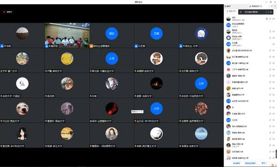277x167 pixels.
Task: Click the 解除全体静音 unmute all button
Action: 250,163
